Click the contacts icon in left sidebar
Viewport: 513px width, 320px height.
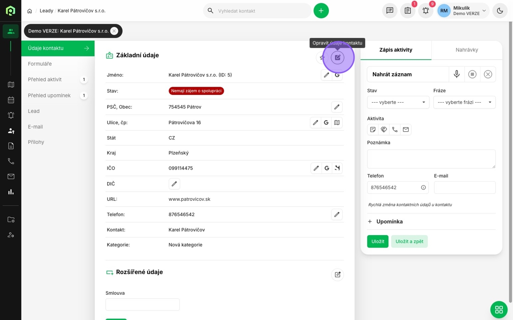pos(11,32)
